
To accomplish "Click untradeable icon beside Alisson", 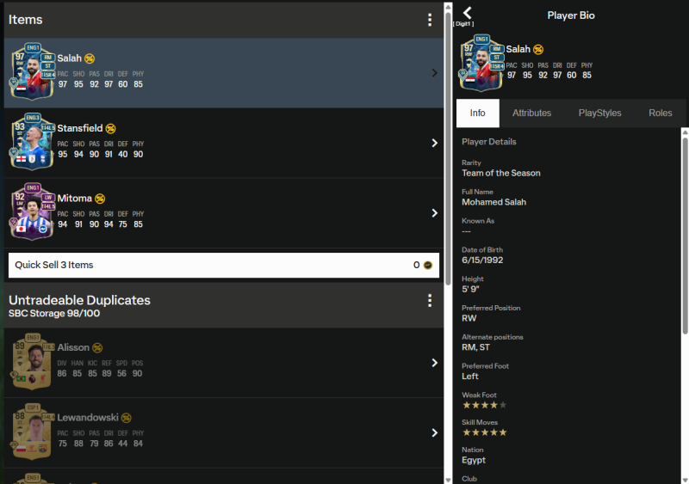I will 97,348.
